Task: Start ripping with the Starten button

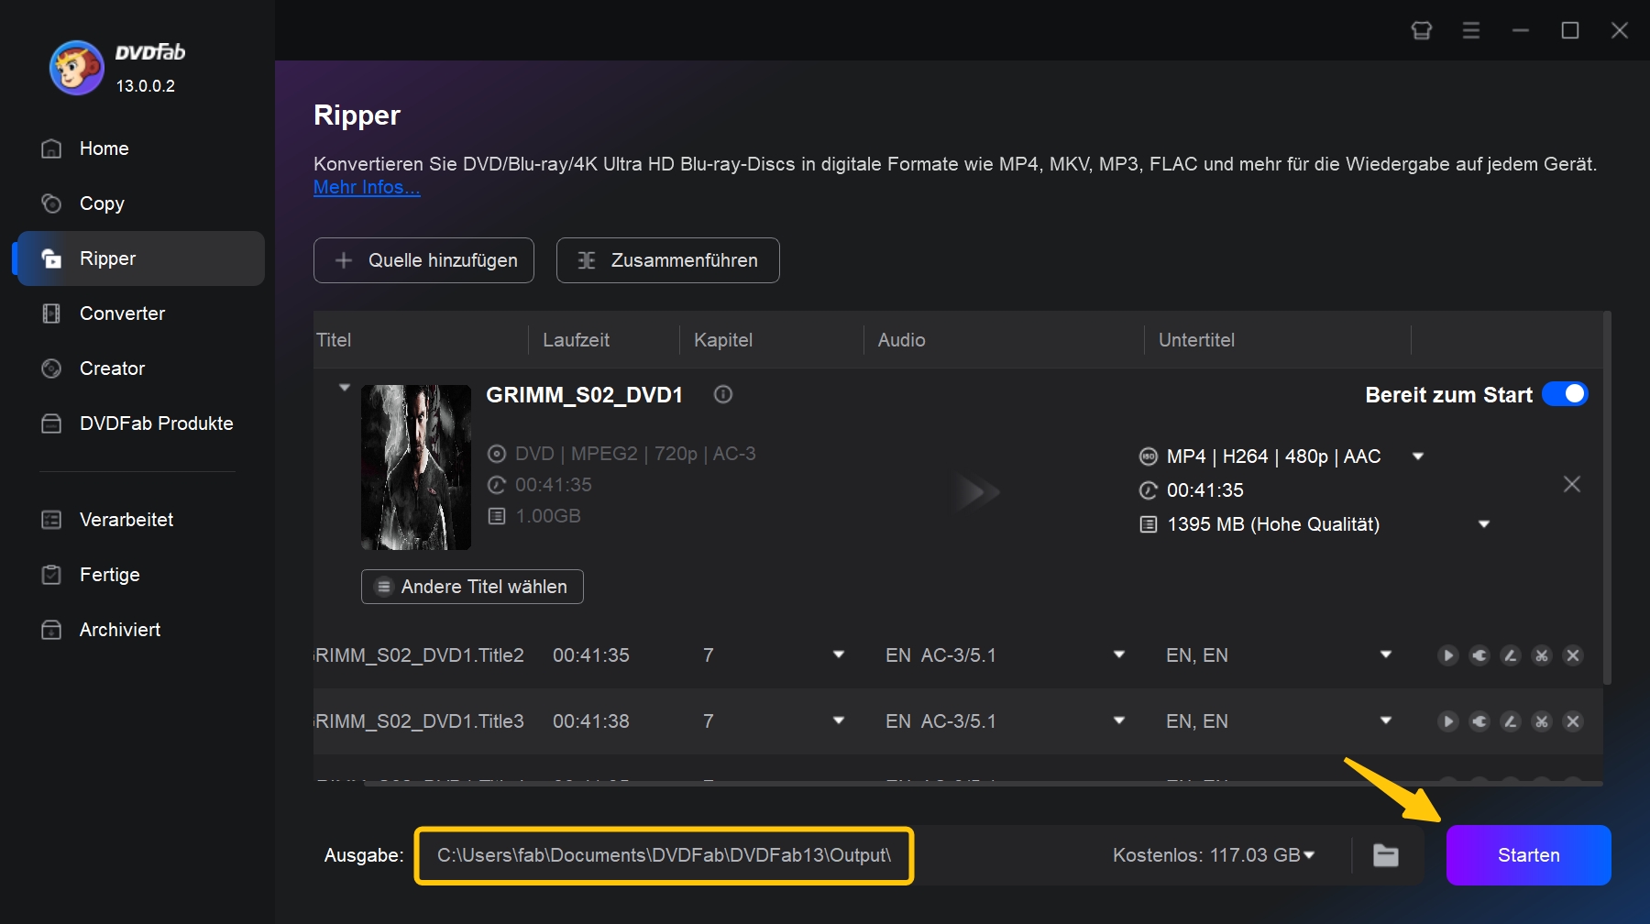Action: [1529, 855]
